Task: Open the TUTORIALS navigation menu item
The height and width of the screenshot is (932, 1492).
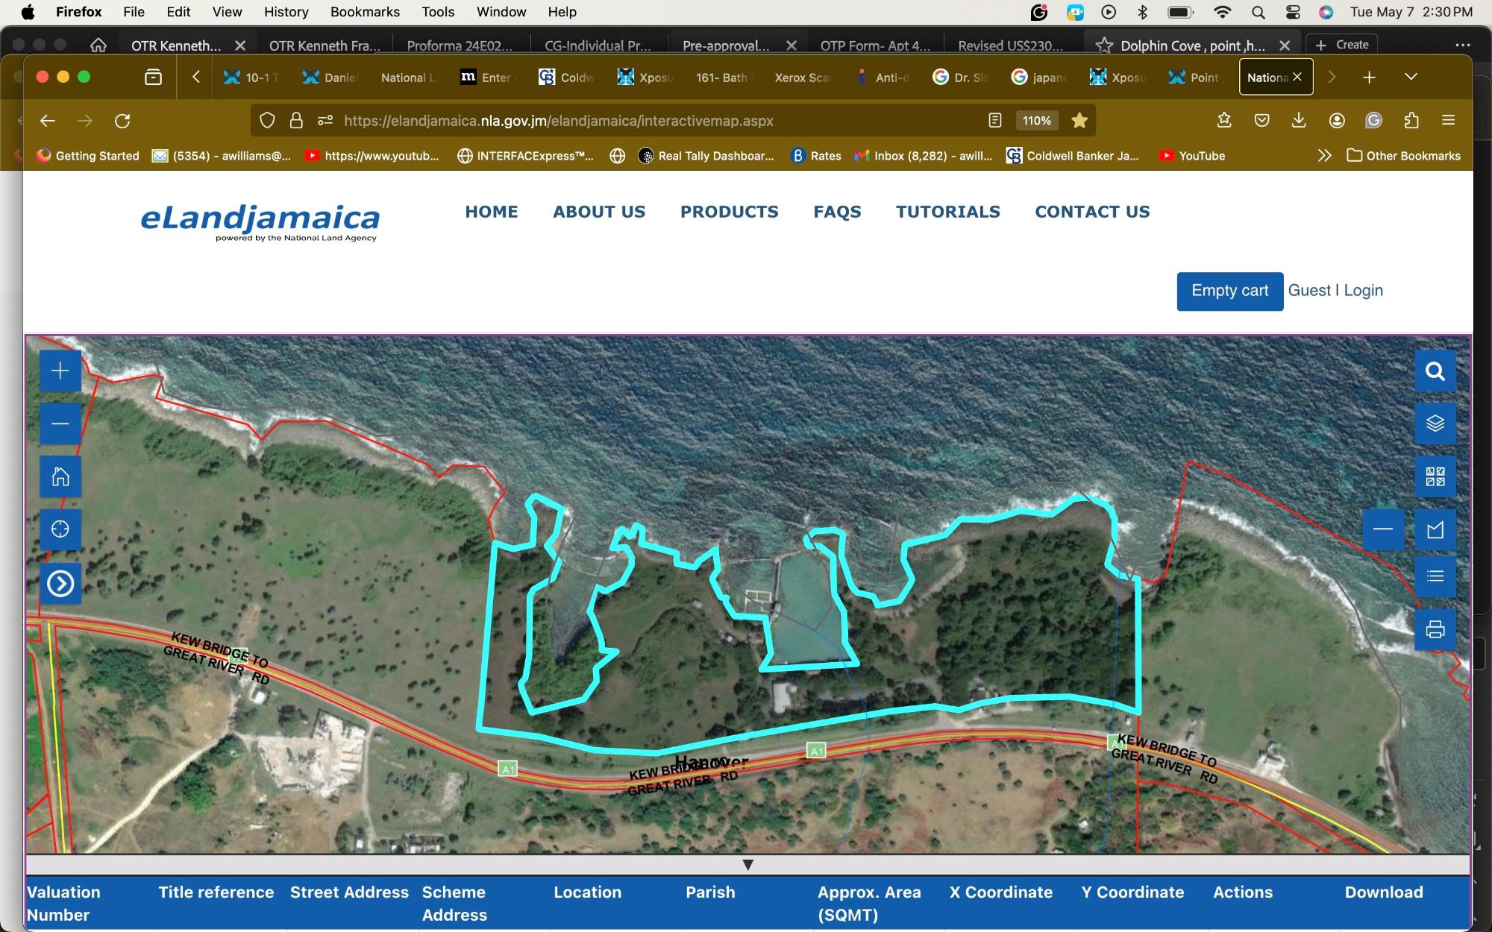Action: pos(947,212)
